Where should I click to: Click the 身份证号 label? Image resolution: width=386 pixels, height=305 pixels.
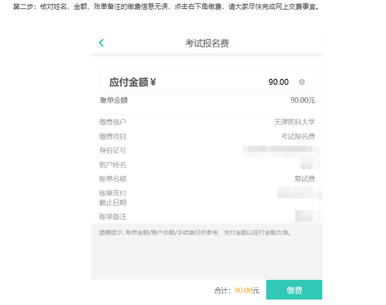click(113, 150)
